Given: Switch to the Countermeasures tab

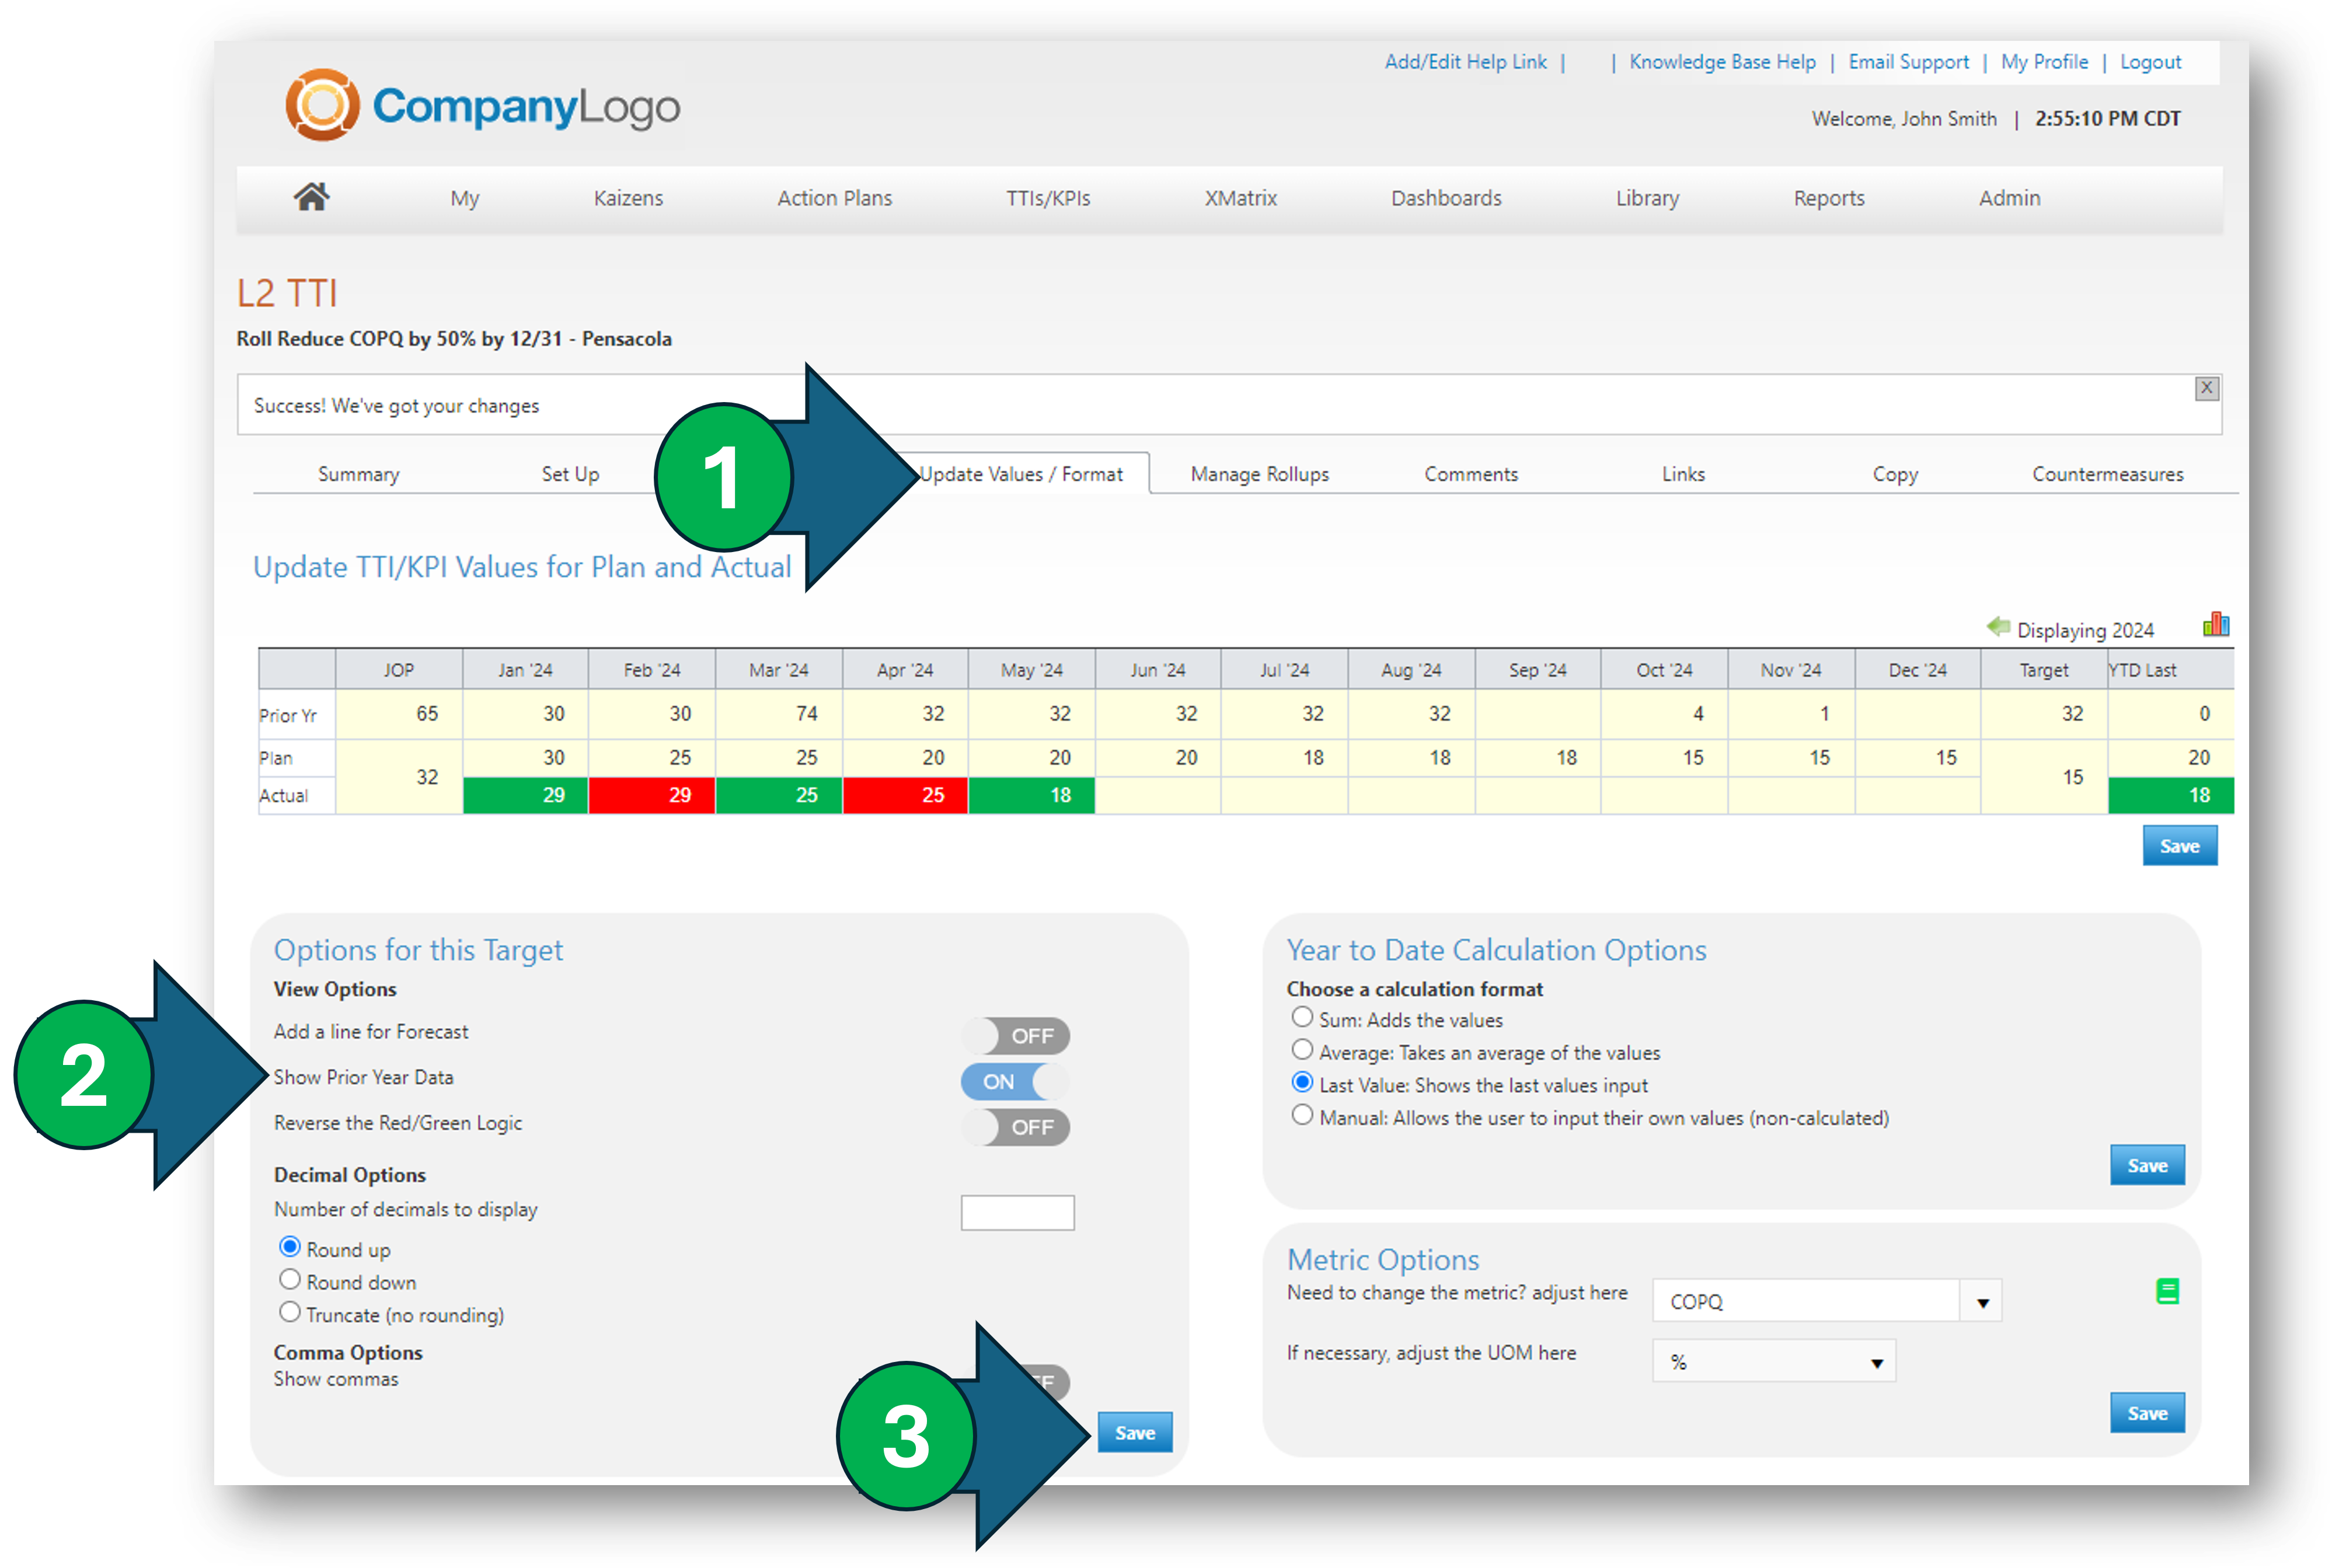Looking at the screenshot, I should (2107, 474).
